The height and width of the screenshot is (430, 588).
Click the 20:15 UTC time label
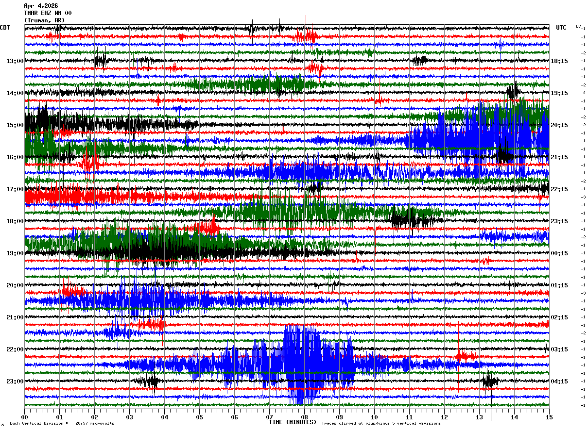point(560,125)
